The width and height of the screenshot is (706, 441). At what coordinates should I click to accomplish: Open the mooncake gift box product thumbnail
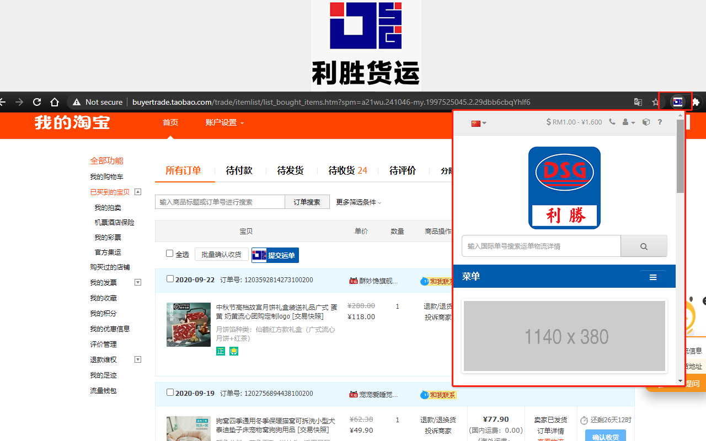189,324
